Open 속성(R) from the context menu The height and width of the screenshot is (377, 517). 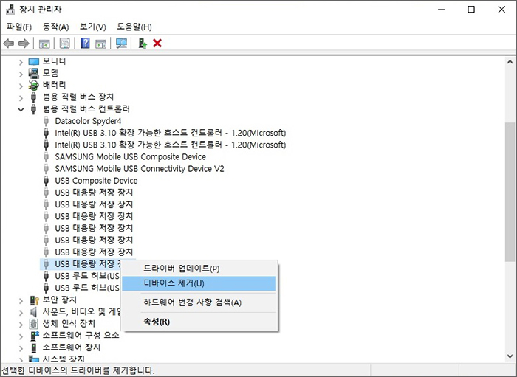(x=156, y=322)
